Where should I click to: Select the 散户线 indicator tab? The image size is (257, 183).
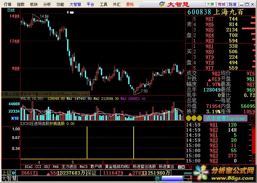[96, 167]
